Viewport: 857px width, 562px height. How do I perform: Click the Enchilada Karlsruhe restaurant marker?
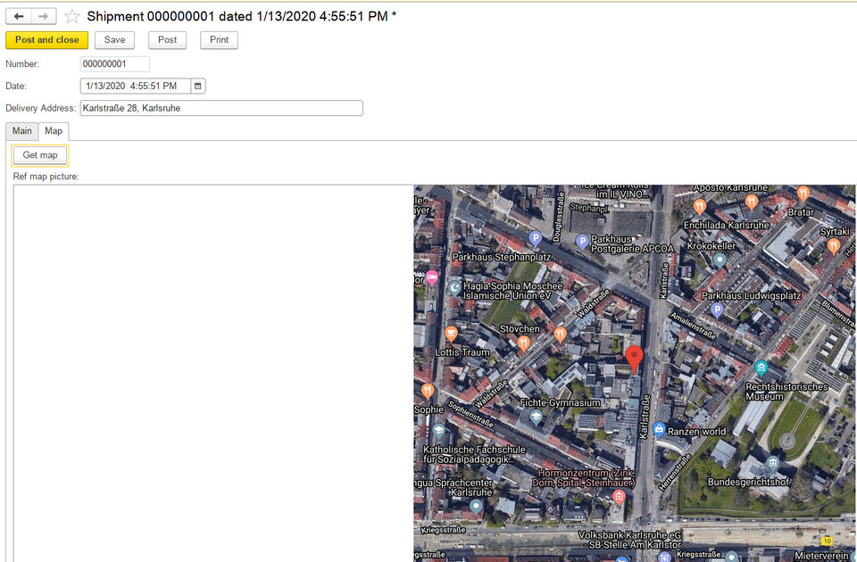coord(700,206)
